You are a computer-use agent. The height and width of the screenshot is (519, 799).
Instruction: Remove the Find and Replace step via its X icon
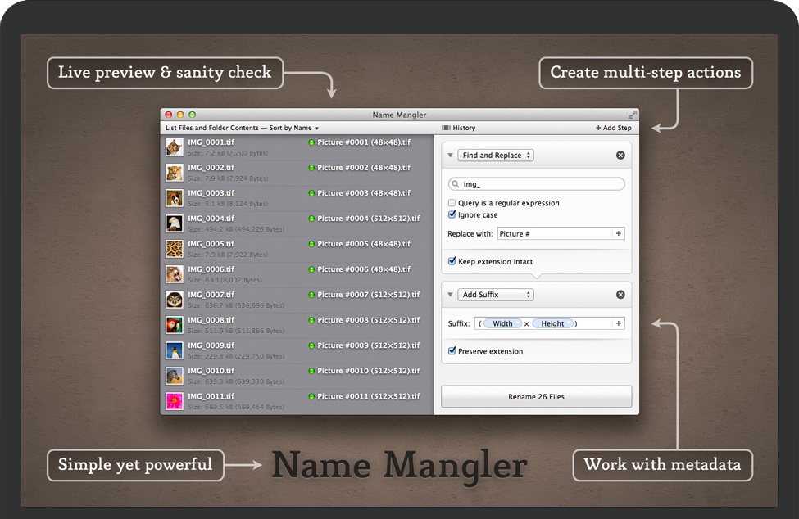[x=620, y=155]
